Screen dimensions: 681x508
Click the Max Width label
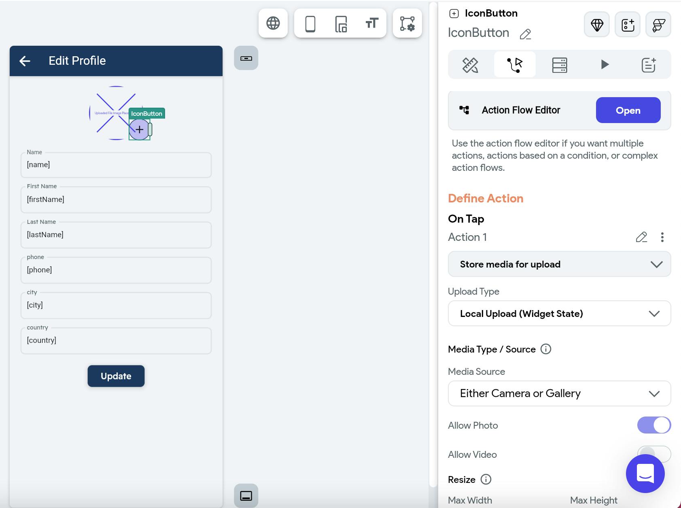point(470,500)
